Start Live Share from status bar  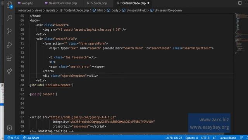coord(31,138)
